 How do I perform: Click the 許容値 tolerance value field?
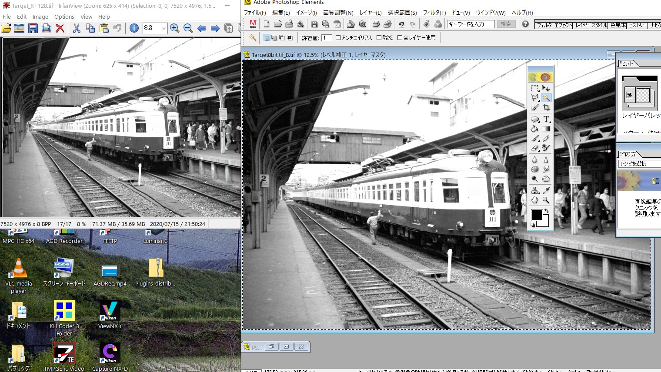(x=327, y=38)
